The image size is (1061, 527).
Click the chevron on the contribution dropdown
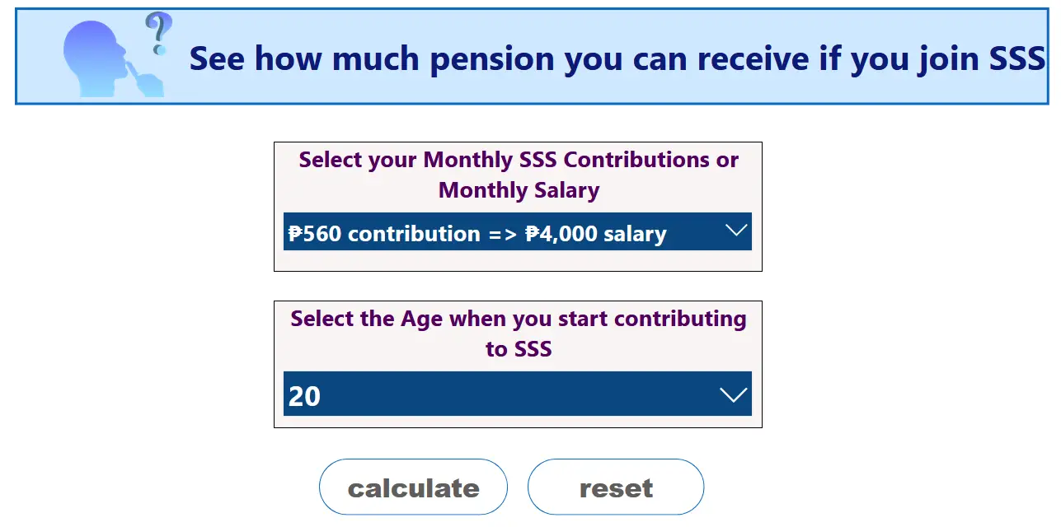[x=736, y=231]
